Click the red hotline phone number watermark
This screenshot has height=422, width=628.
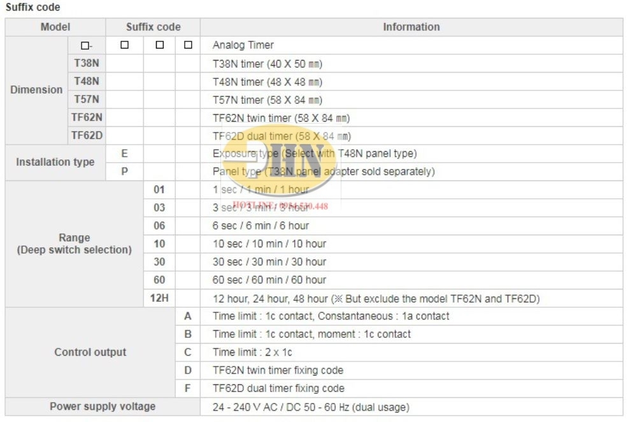280,206
